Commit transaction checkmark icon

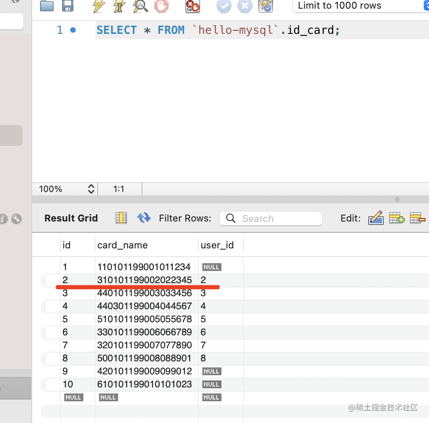coord(224,6)
